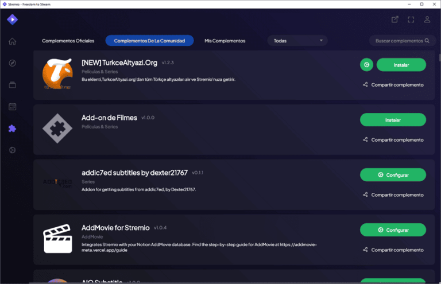Click the Buscar complementos search field
Image resolution: width=441 pixels, height=284 pixels.
pos(399,41)
